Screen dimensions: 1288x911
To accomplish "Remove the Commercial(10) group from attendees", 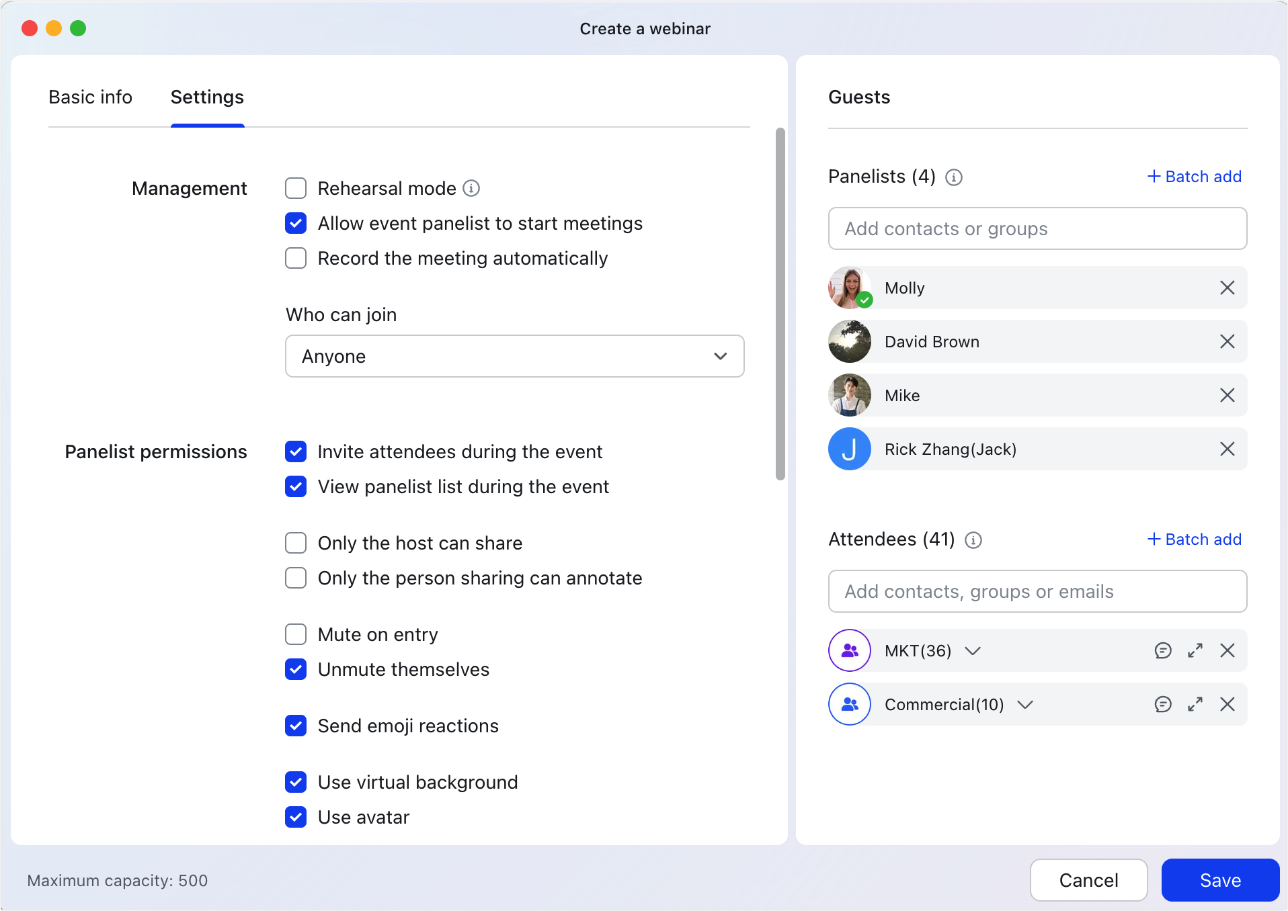I will pos(1228,704).
